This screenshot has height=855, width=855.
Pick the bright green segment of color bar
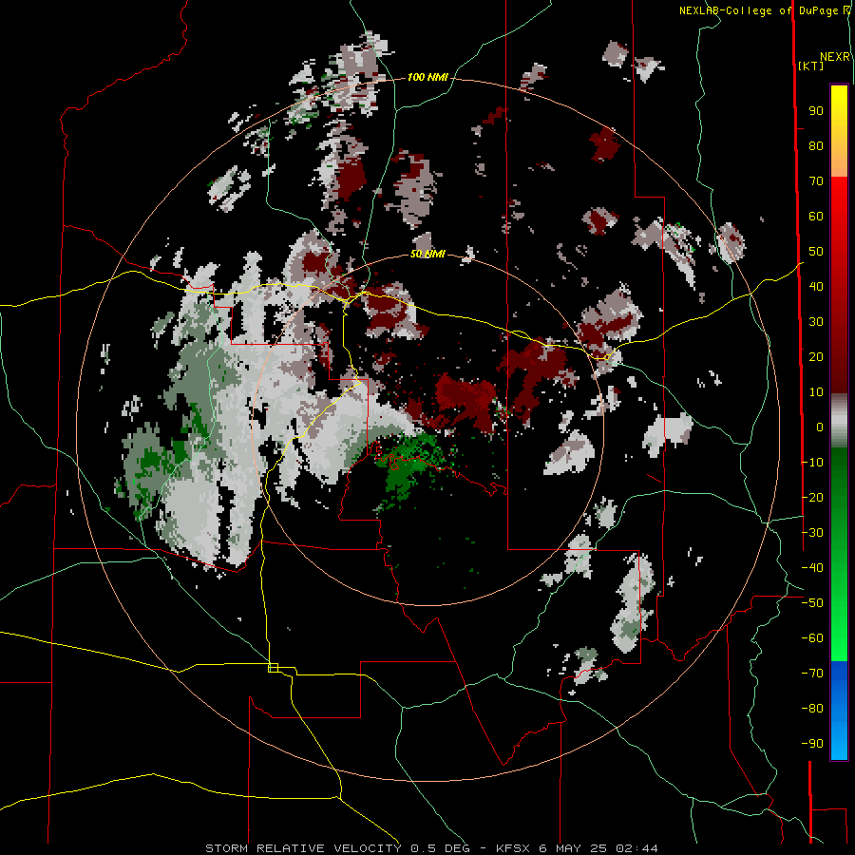coord(839,555)
